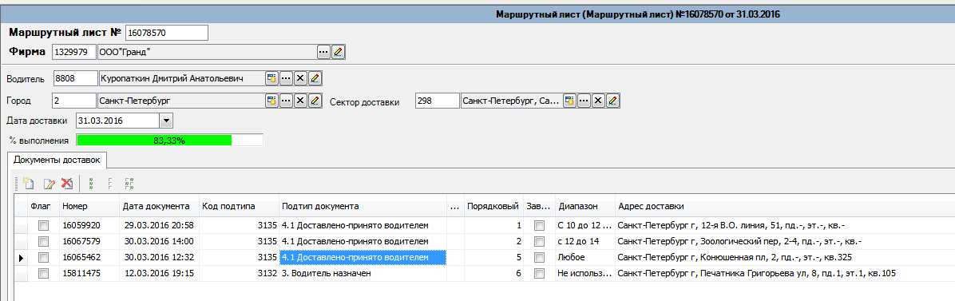Toggle the Зав... checkbox in row 16065462

(x=539, y=258)
